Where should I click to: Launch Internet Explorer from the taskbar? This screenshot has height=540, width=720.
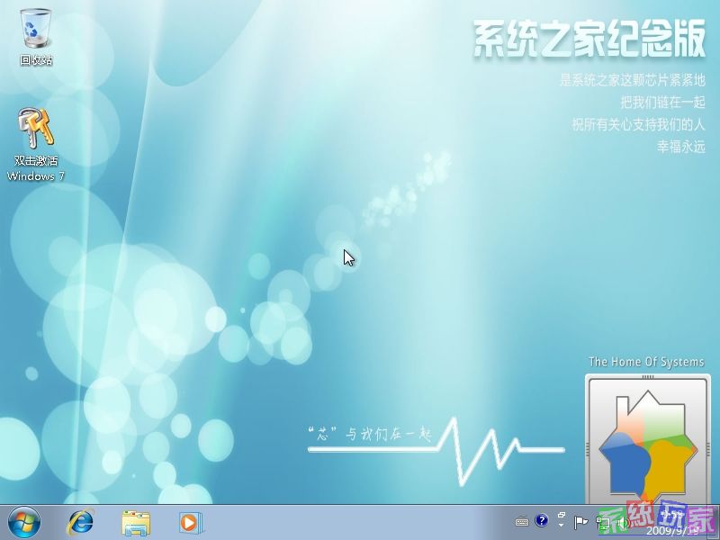click(x=81, y=522)
